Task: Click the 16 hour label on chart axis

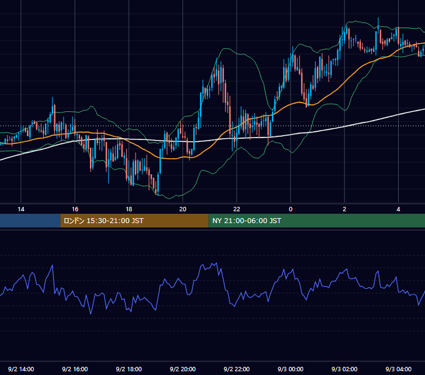Action: point(75,209)
